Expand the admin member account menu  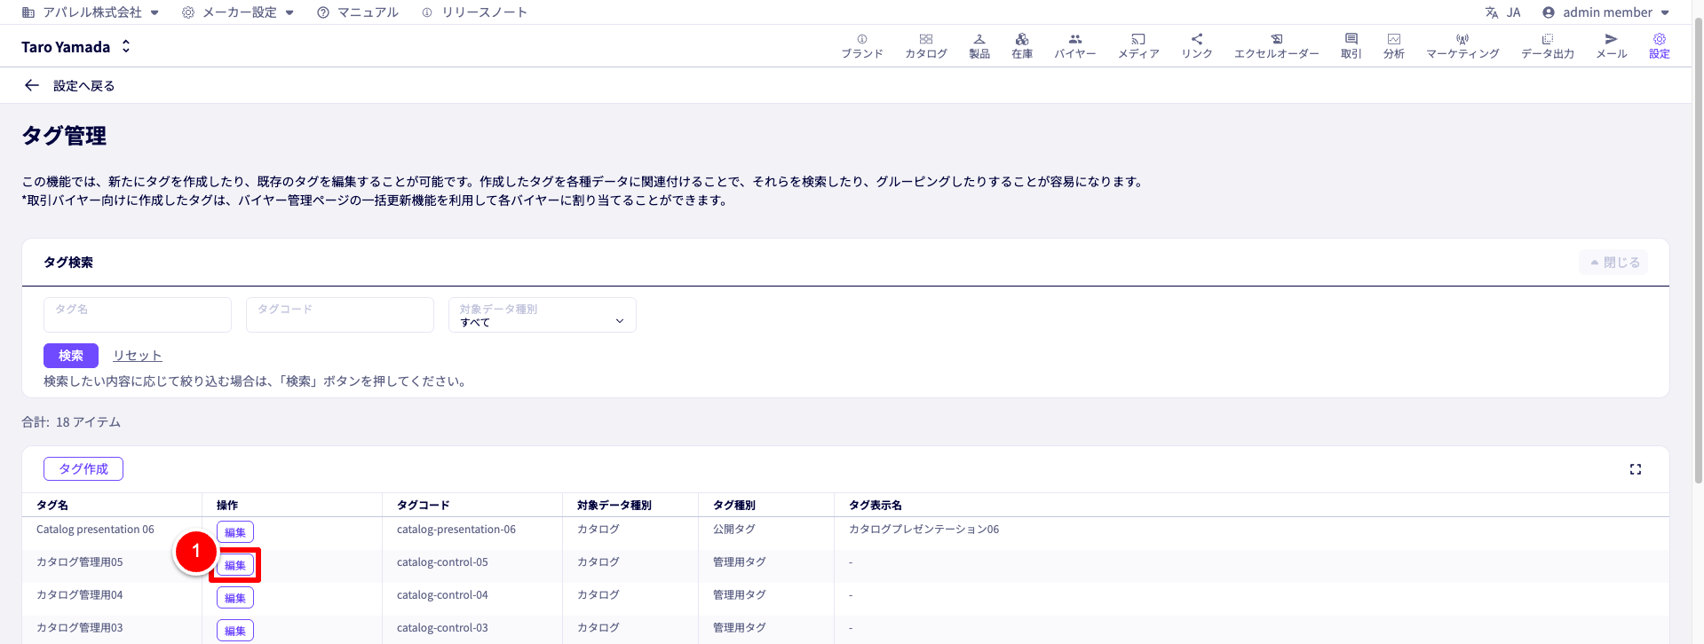click(1605, 12)
